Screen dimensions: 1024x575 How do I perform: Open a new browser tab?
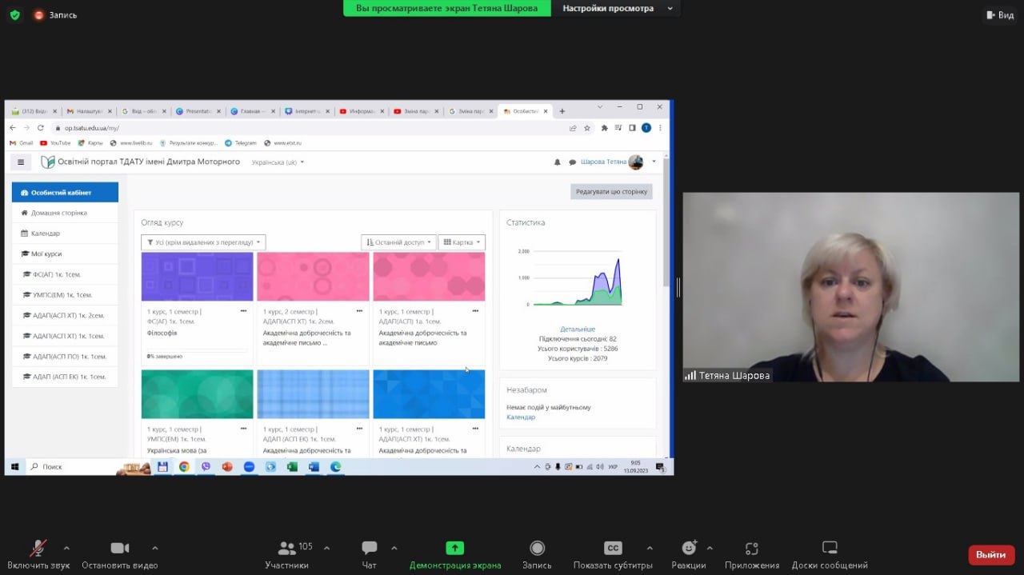(562, 111)
